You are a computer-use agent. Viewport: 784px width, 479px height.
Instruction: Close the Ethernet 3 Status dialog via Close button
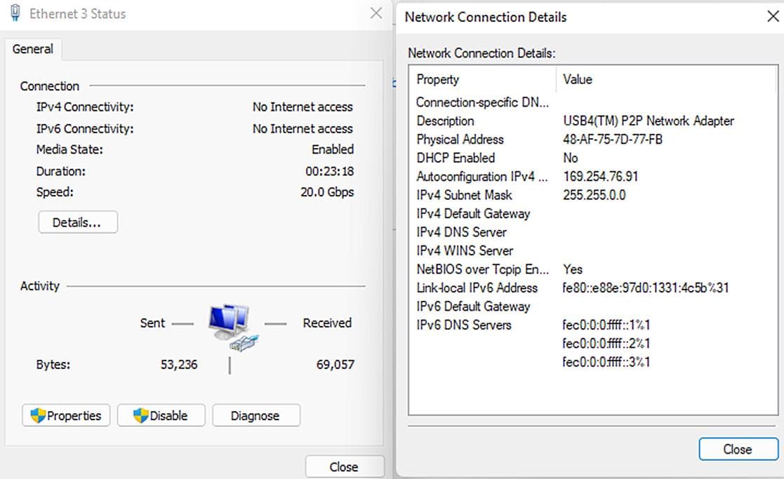tap(345, 466)
